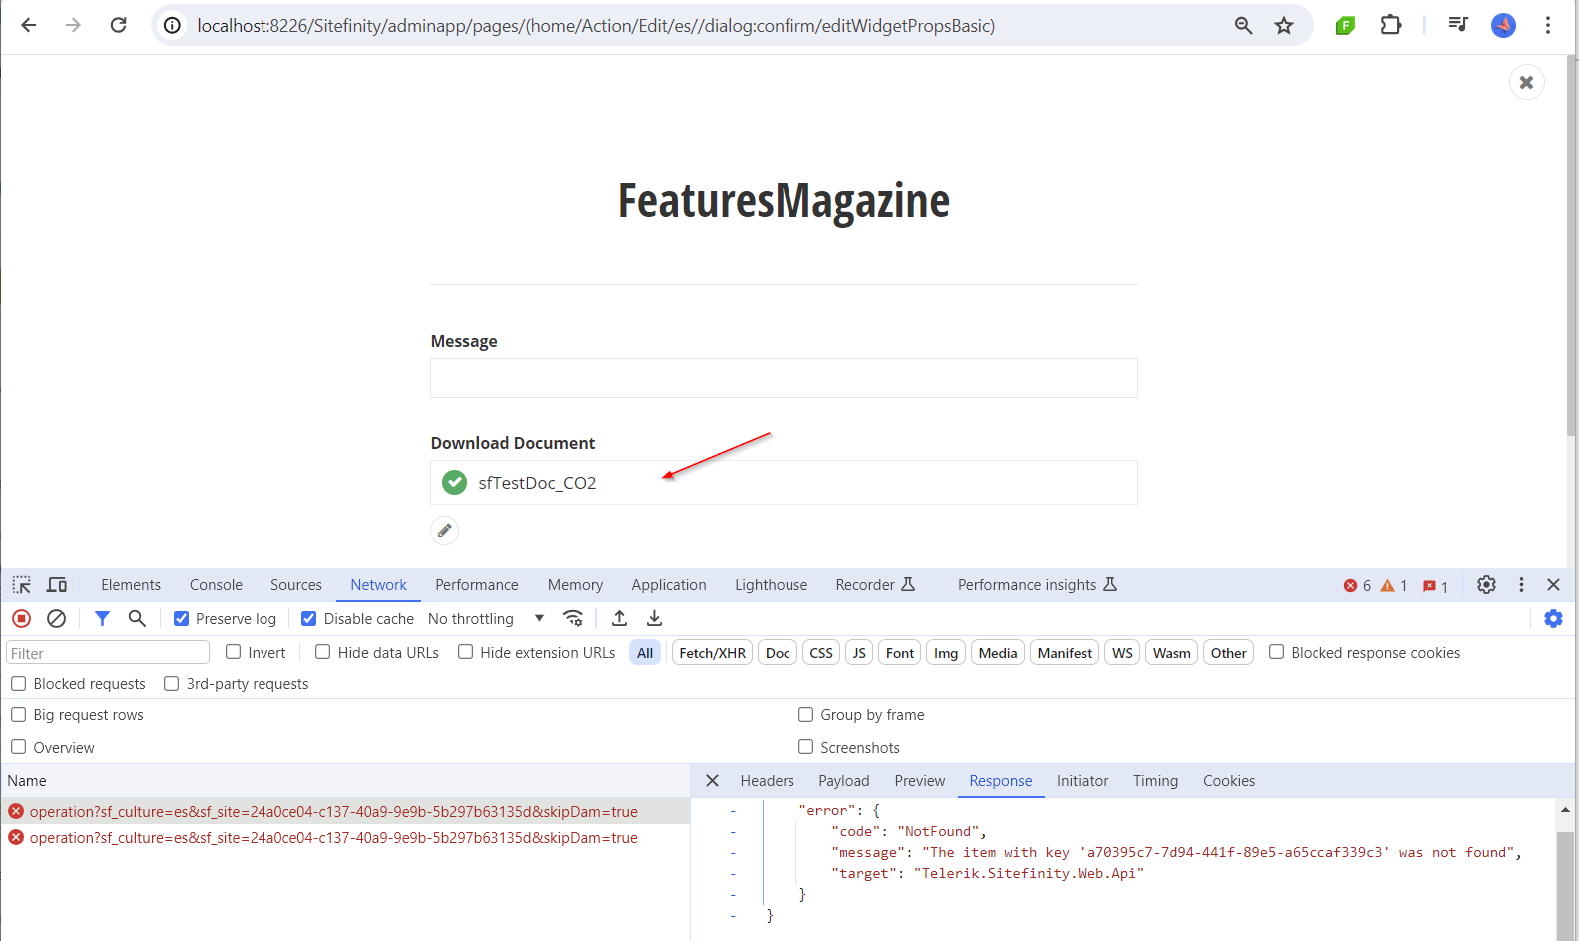Click the browser back arrow

(29, 25)
